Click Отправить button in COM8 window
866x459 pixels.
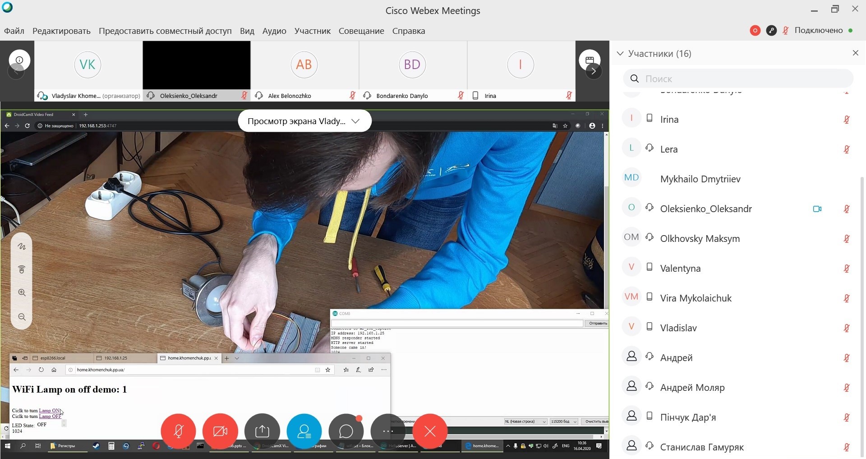coord(598,323)
